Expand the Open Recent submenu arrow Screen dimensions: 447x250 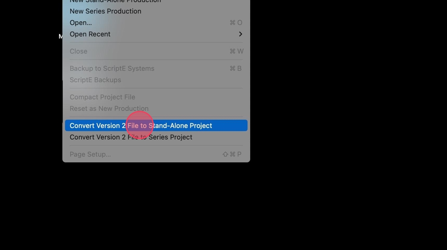click(240, 34)
